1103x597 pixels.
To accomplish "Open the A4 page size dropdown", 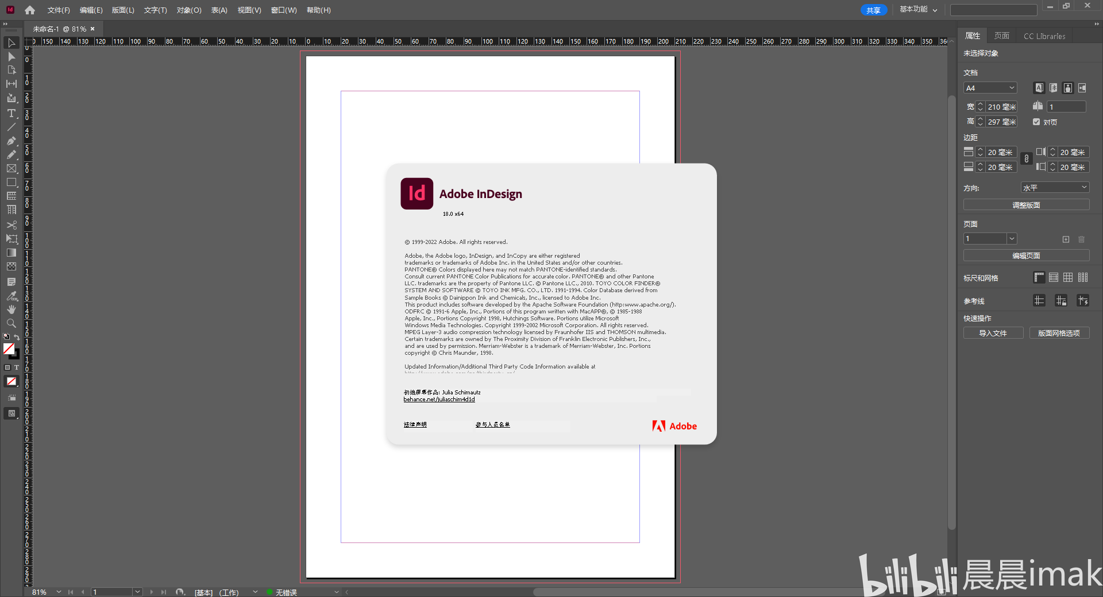I will 990,88.
